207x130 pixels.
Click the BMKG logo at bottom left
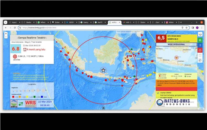pyautogui.click(x=14, y=103)
